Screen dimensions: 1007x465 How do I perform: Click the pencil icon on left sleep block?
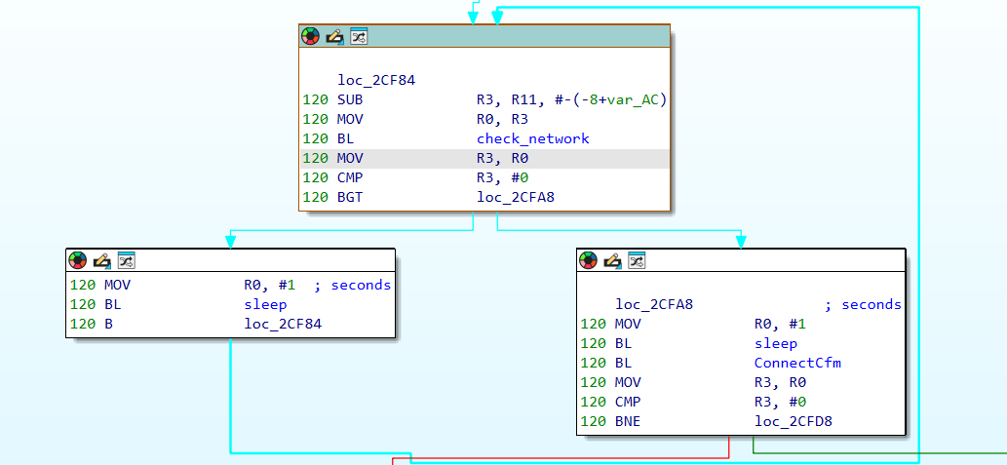pyautogui.click(x=101, y=260)
